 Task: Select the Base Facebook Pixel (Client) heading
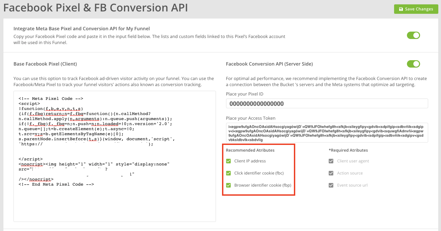[x=45, y=64]
